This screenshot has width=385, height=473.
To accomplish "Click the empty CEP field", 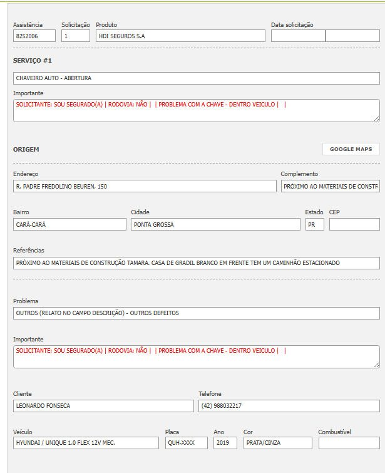I will tap(354, 224).
